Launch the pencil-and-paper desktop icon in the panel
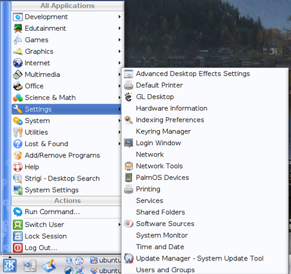 point(48,266)
